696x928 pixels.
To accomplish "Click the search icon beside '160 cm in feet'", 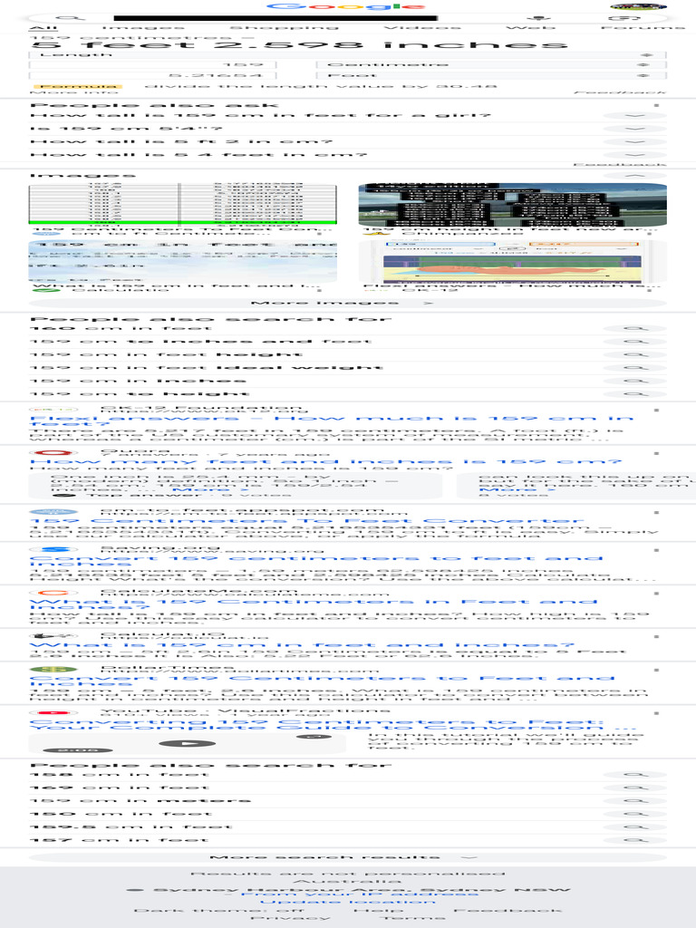I will click(x=635, y=328).
